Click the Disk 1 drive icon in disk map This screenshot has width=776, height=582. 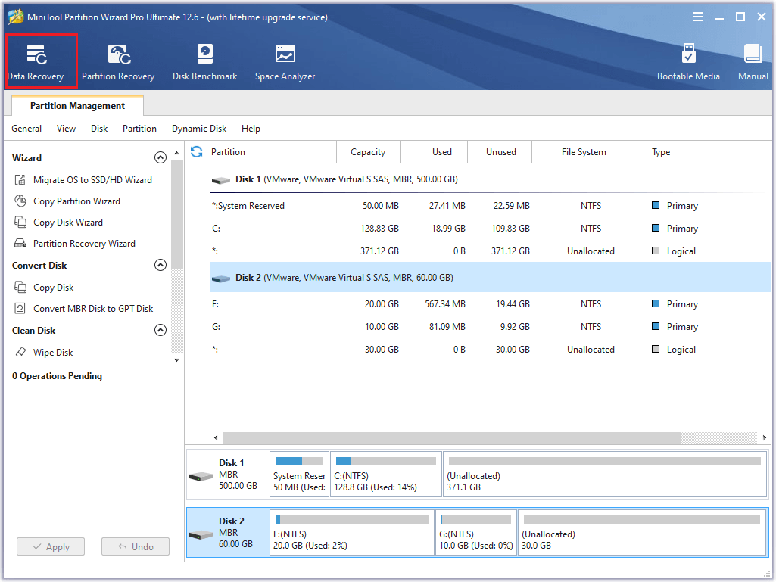[x=201, y=476]
